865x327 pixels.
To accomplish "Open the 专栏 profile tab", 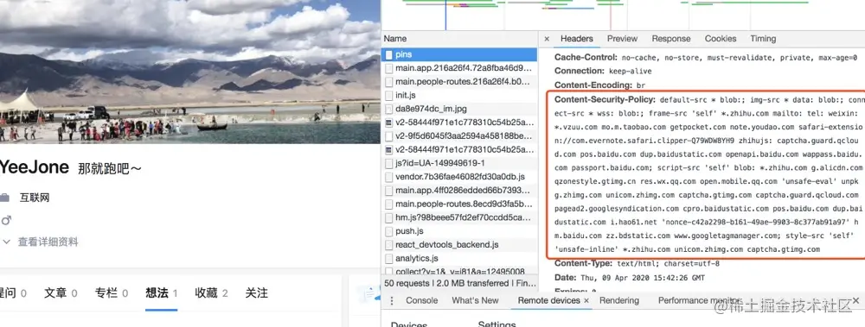I will 112,293.
